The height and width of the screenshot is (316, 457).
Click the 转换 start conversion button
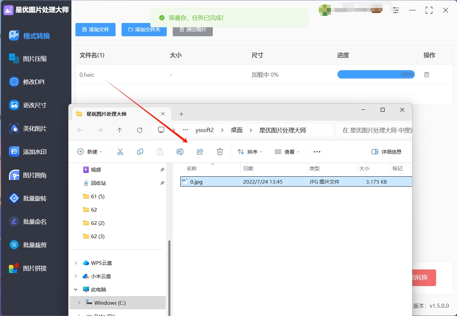click(424, 277)
